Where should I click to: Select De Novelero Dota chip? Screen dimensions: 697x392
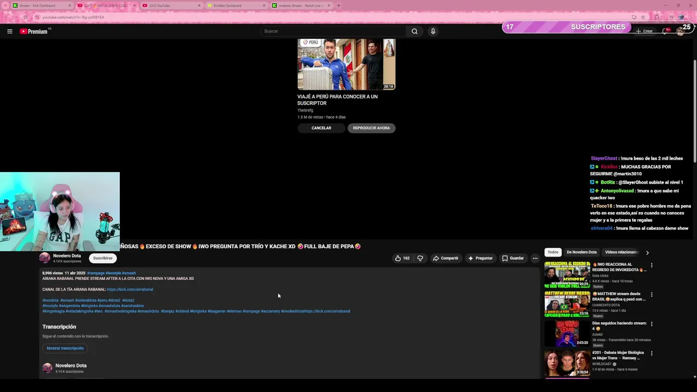tap(582, 252)
